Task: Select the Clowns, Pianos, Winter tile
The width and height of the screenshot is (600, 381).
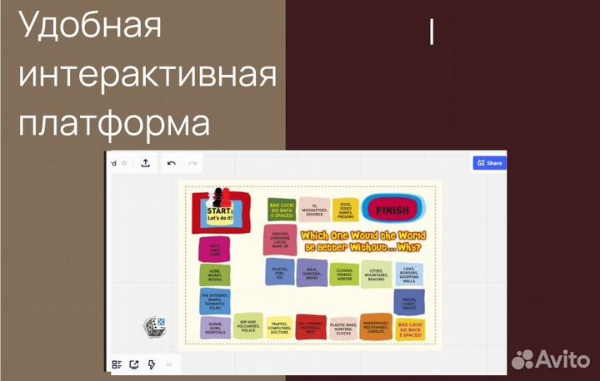Action: click(344, 275)
